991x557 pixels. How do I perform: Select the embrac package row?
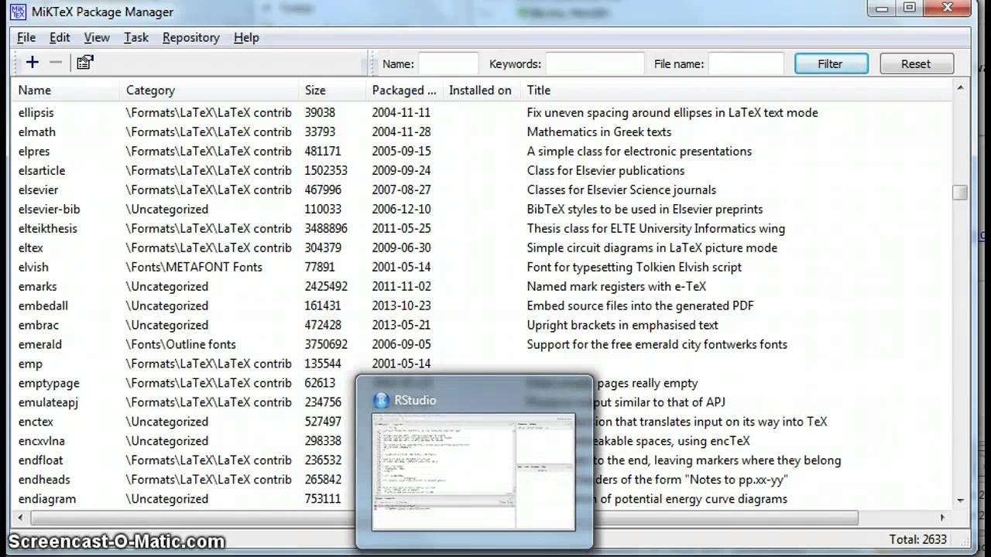click(482, 325)
